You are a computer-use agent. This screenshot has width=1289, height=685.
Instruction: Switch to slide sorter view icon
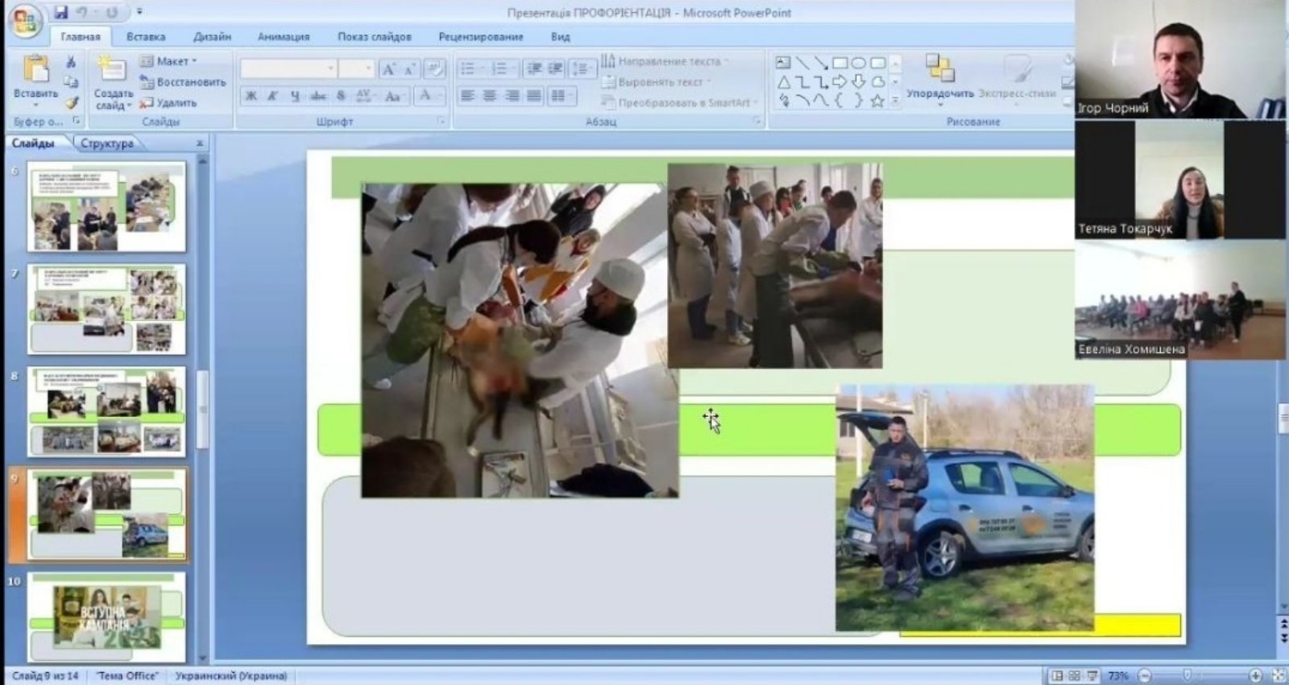(1074, 676)
